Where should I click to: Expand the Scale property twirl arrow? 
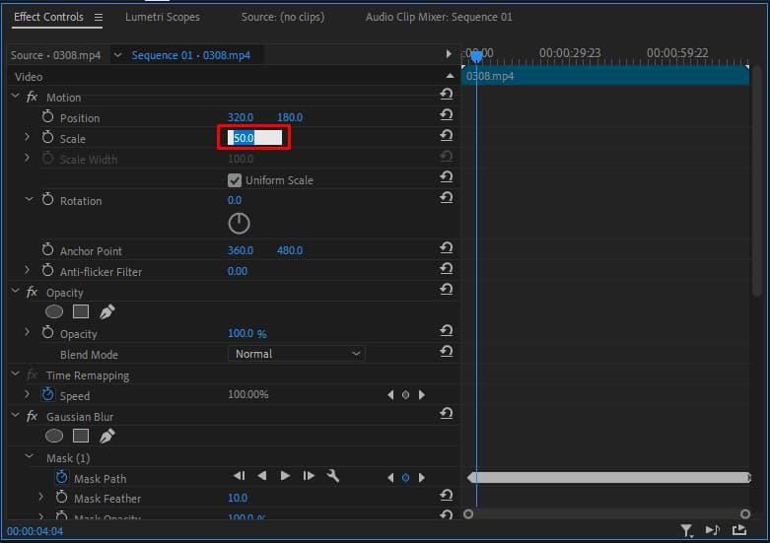click(x=28, y=138)
